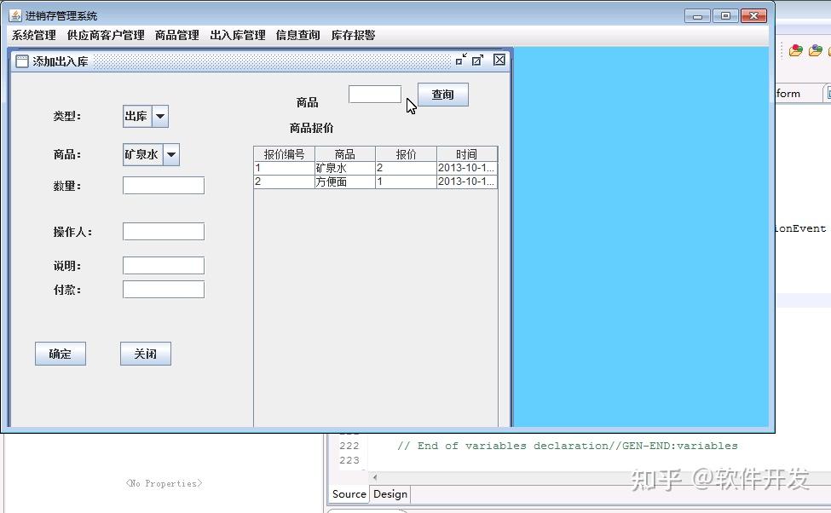831x513 pixels.
Task: Click the 关闭 button
Action: pyautogui.click(x=145, y=354)
